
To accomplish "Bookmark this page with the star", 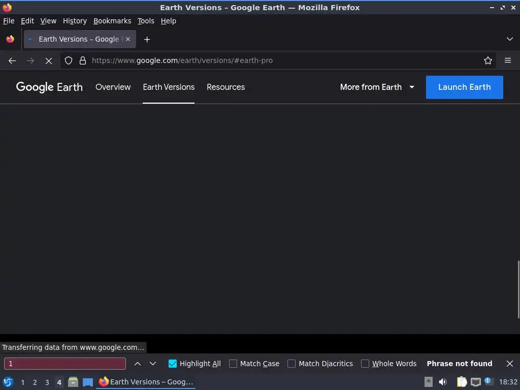I will point(488,61).
